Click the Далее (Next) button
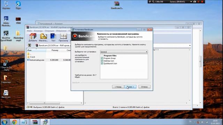The image size is (223, 125). point(130,87)
